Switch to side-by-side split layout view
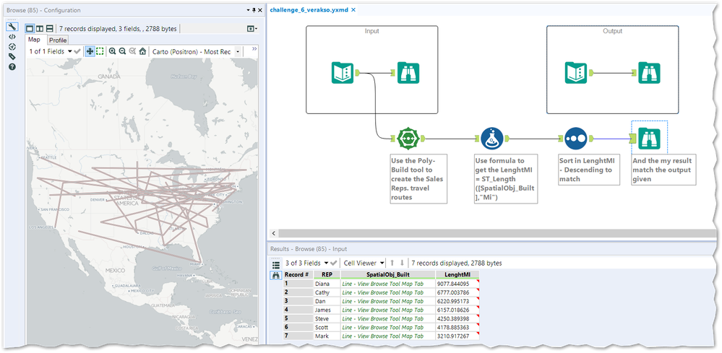Screen dimensions: 722x353 click(40, 28)
